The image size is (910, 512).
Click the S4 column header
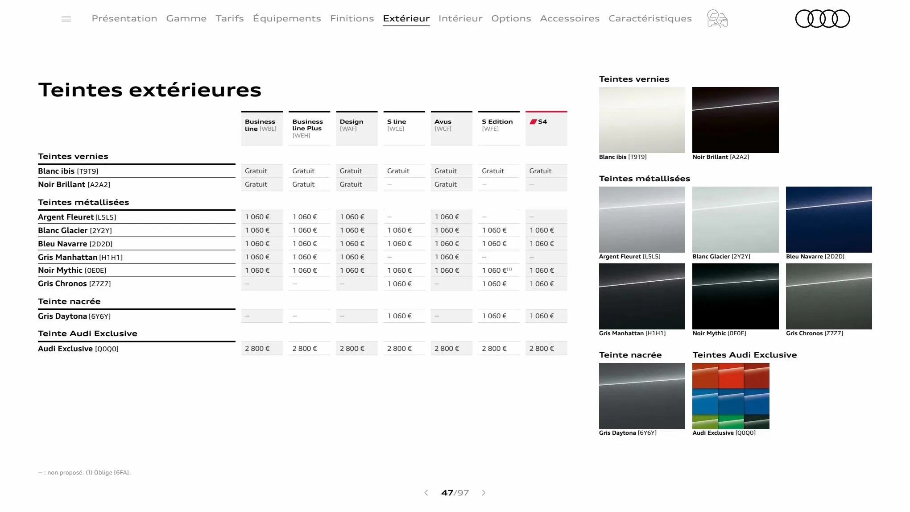(546, 128)
